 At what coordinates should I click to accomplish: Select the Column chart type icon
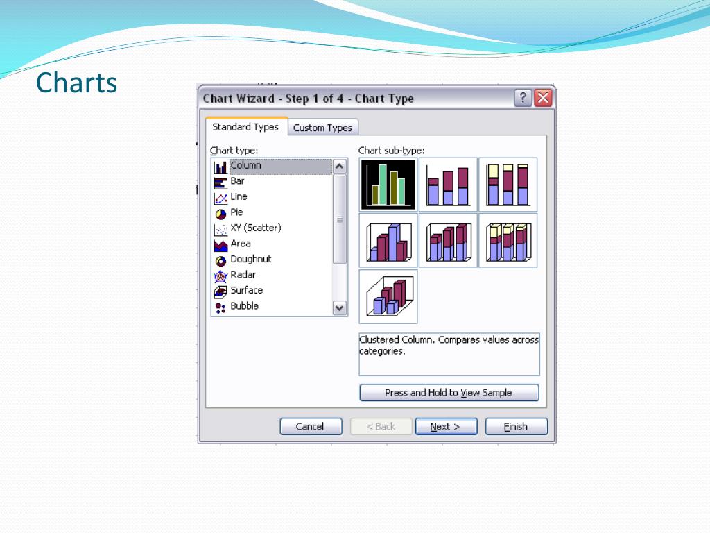point(220,167)
